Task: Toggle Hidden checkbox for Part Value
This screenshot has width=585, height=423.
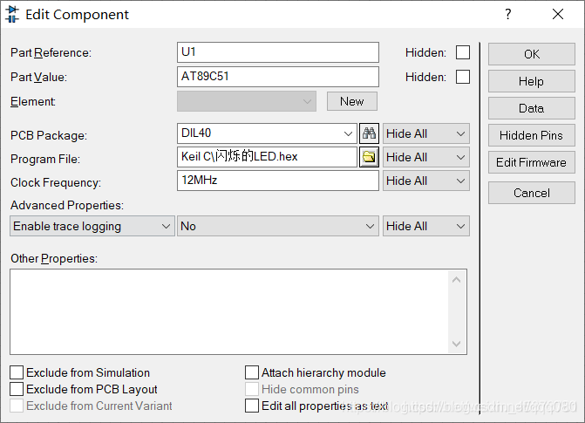Action: 463,77
